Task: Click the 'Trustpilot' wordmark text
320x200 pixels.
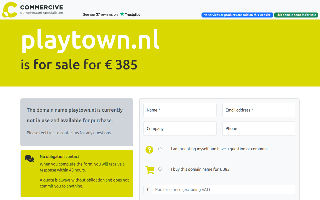Action: (132, 14)
